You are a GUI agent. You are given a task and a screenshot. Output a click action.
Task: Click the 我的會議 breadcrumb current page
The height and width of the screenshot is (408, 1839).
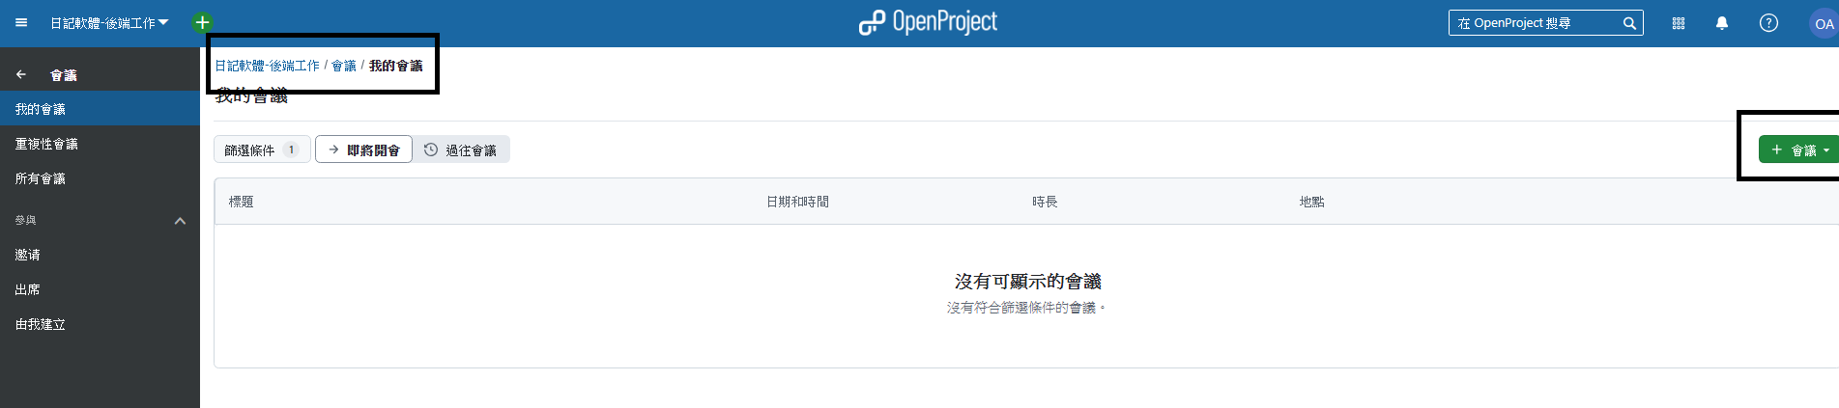click(396, 66)
